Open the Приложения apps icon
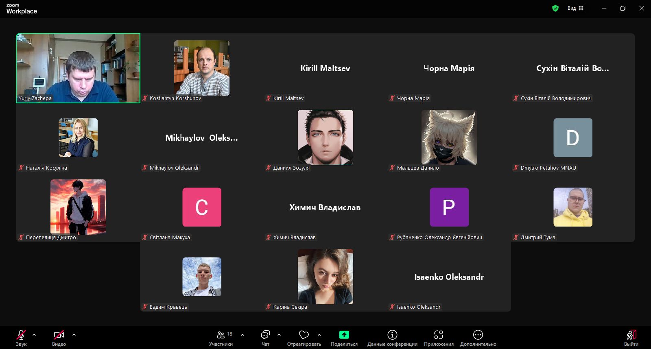Viewport: 651px width, 349px height. point(439,335)
